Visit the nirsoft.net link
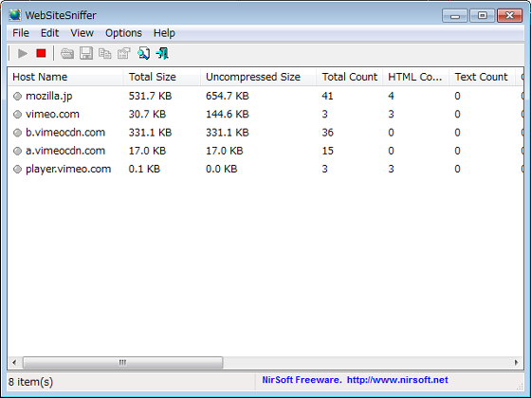Image resolution: width=531 pixels, height=398 pixels. point(397,380)
